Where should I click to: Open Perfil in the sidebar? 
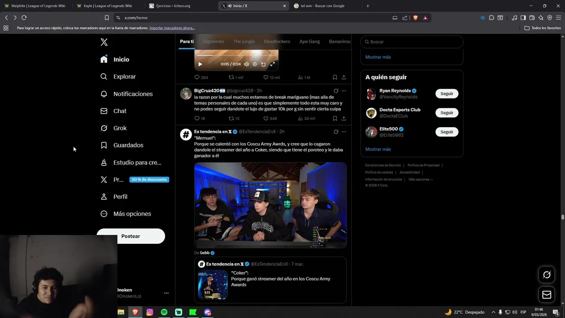114,197
